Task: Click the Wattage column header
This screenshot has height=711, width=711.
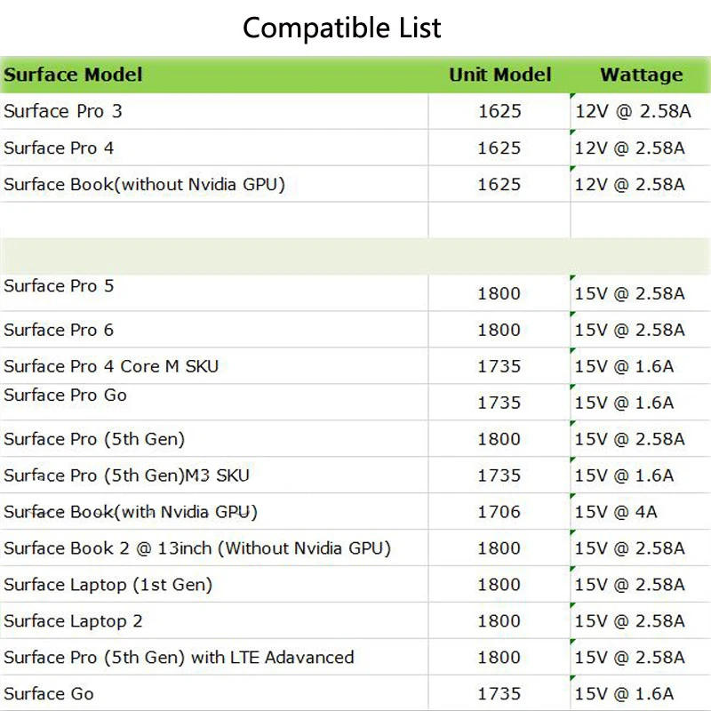Action: pyautogui.click(x=641, y=75)
